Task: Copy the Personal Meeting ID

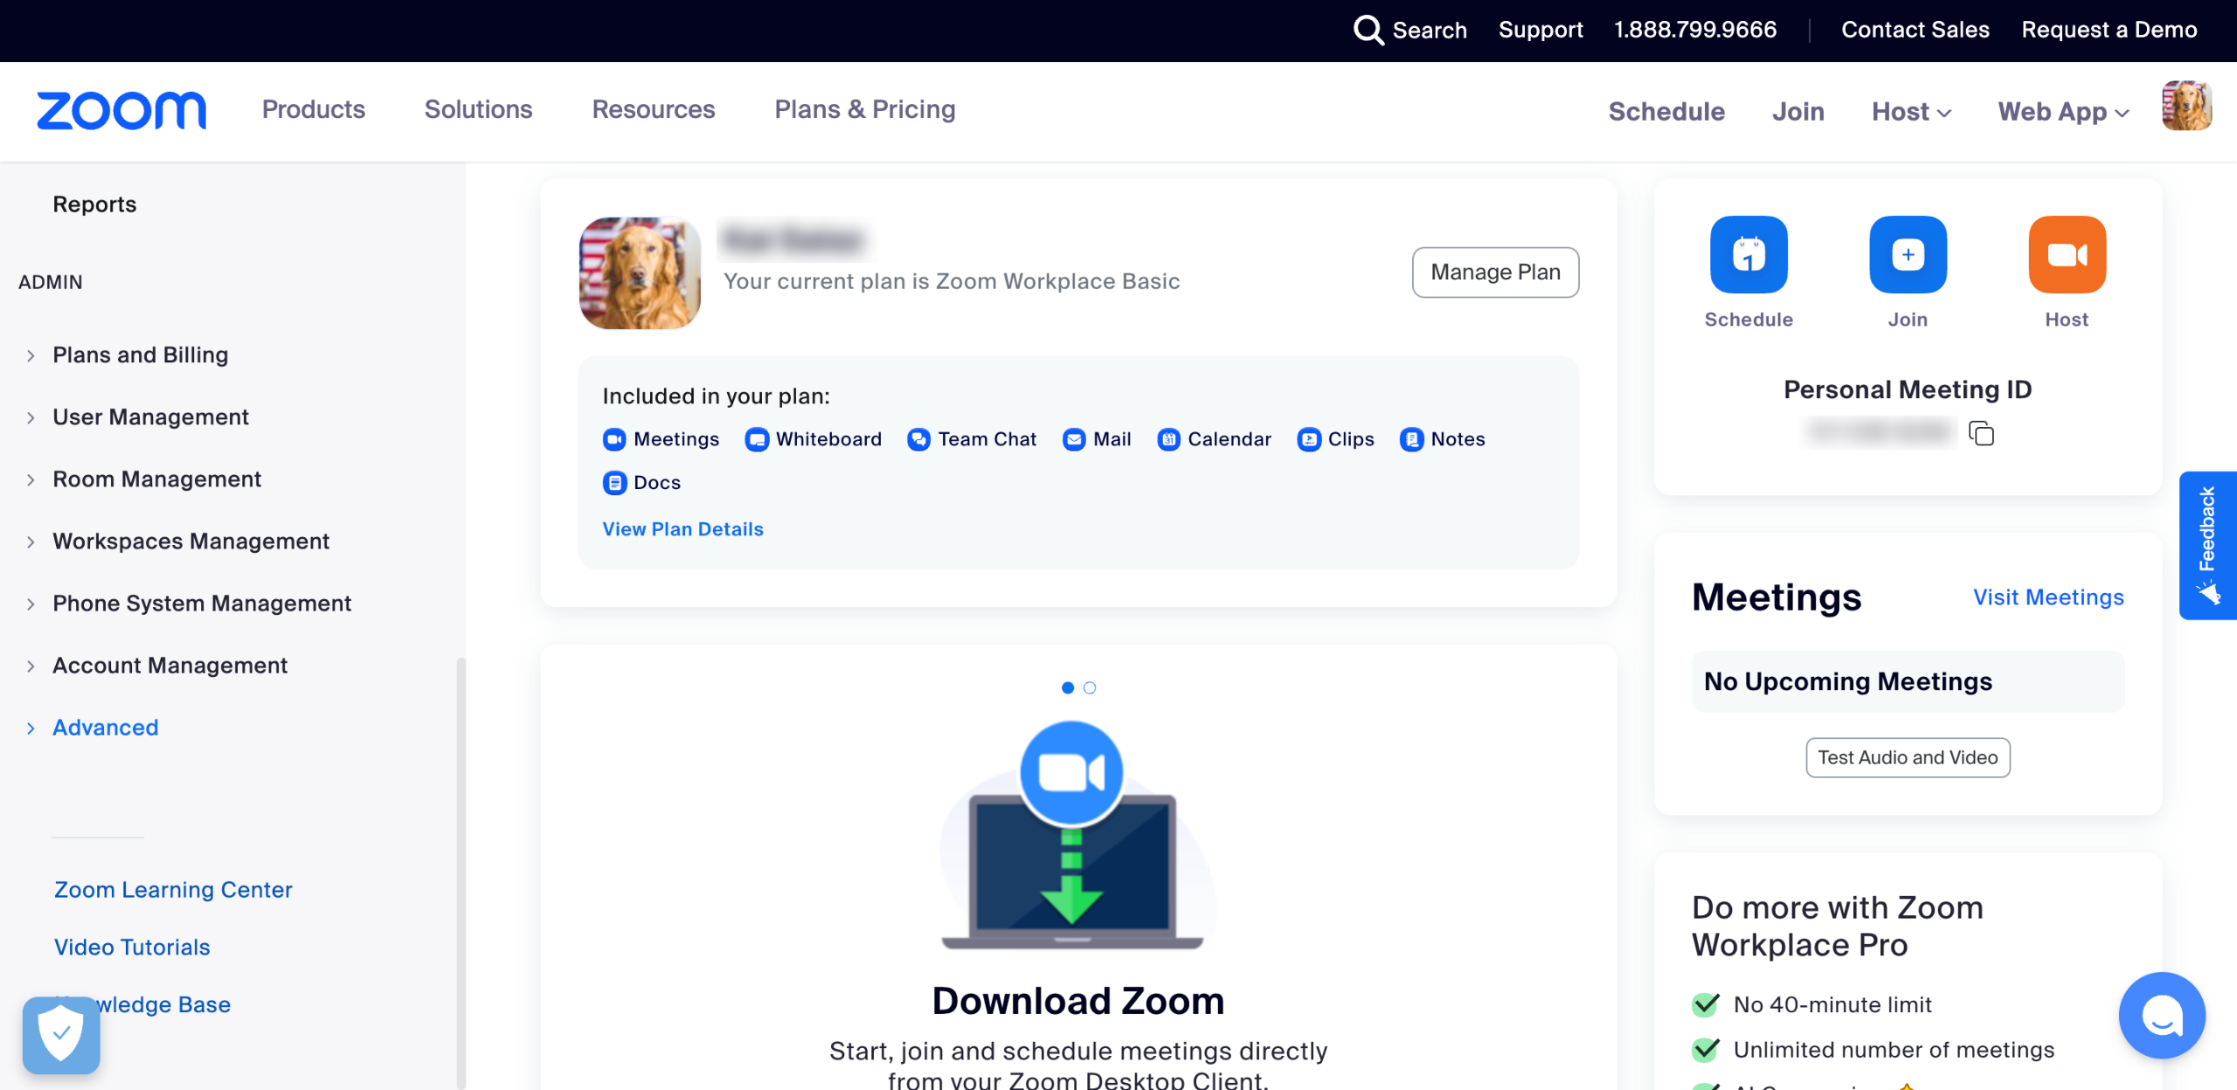Action: click(1981, 433)
